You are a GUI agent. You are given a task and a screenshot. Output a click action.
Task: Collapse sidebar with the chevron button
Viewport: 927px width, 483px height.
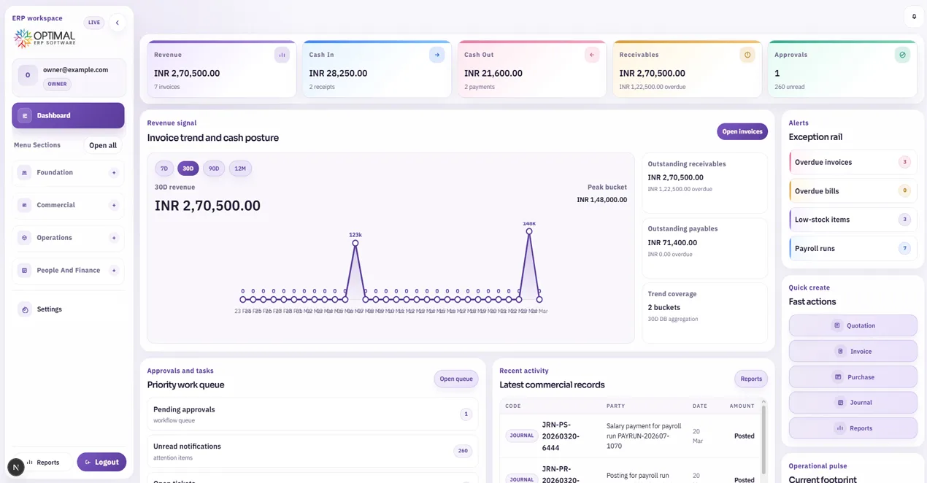click(117, 23)
